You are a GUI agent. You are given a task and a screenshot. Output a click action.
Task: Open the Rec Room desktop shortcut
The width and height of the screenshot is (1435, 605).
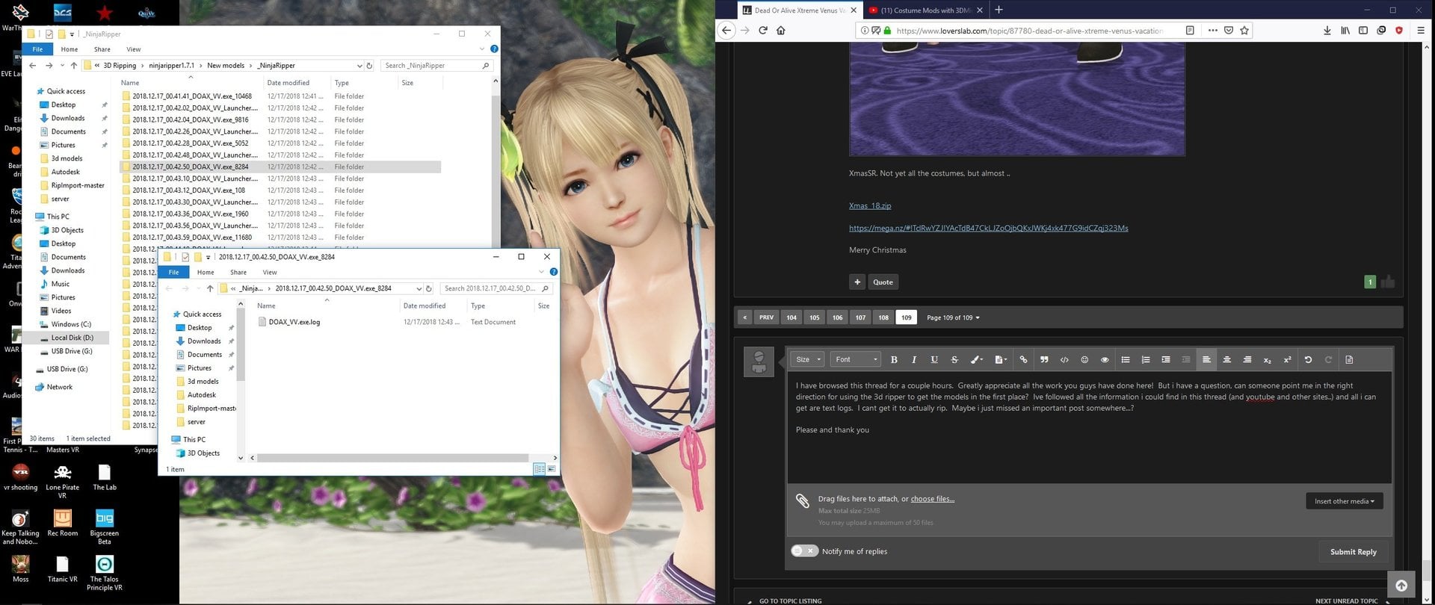[62, 523]
